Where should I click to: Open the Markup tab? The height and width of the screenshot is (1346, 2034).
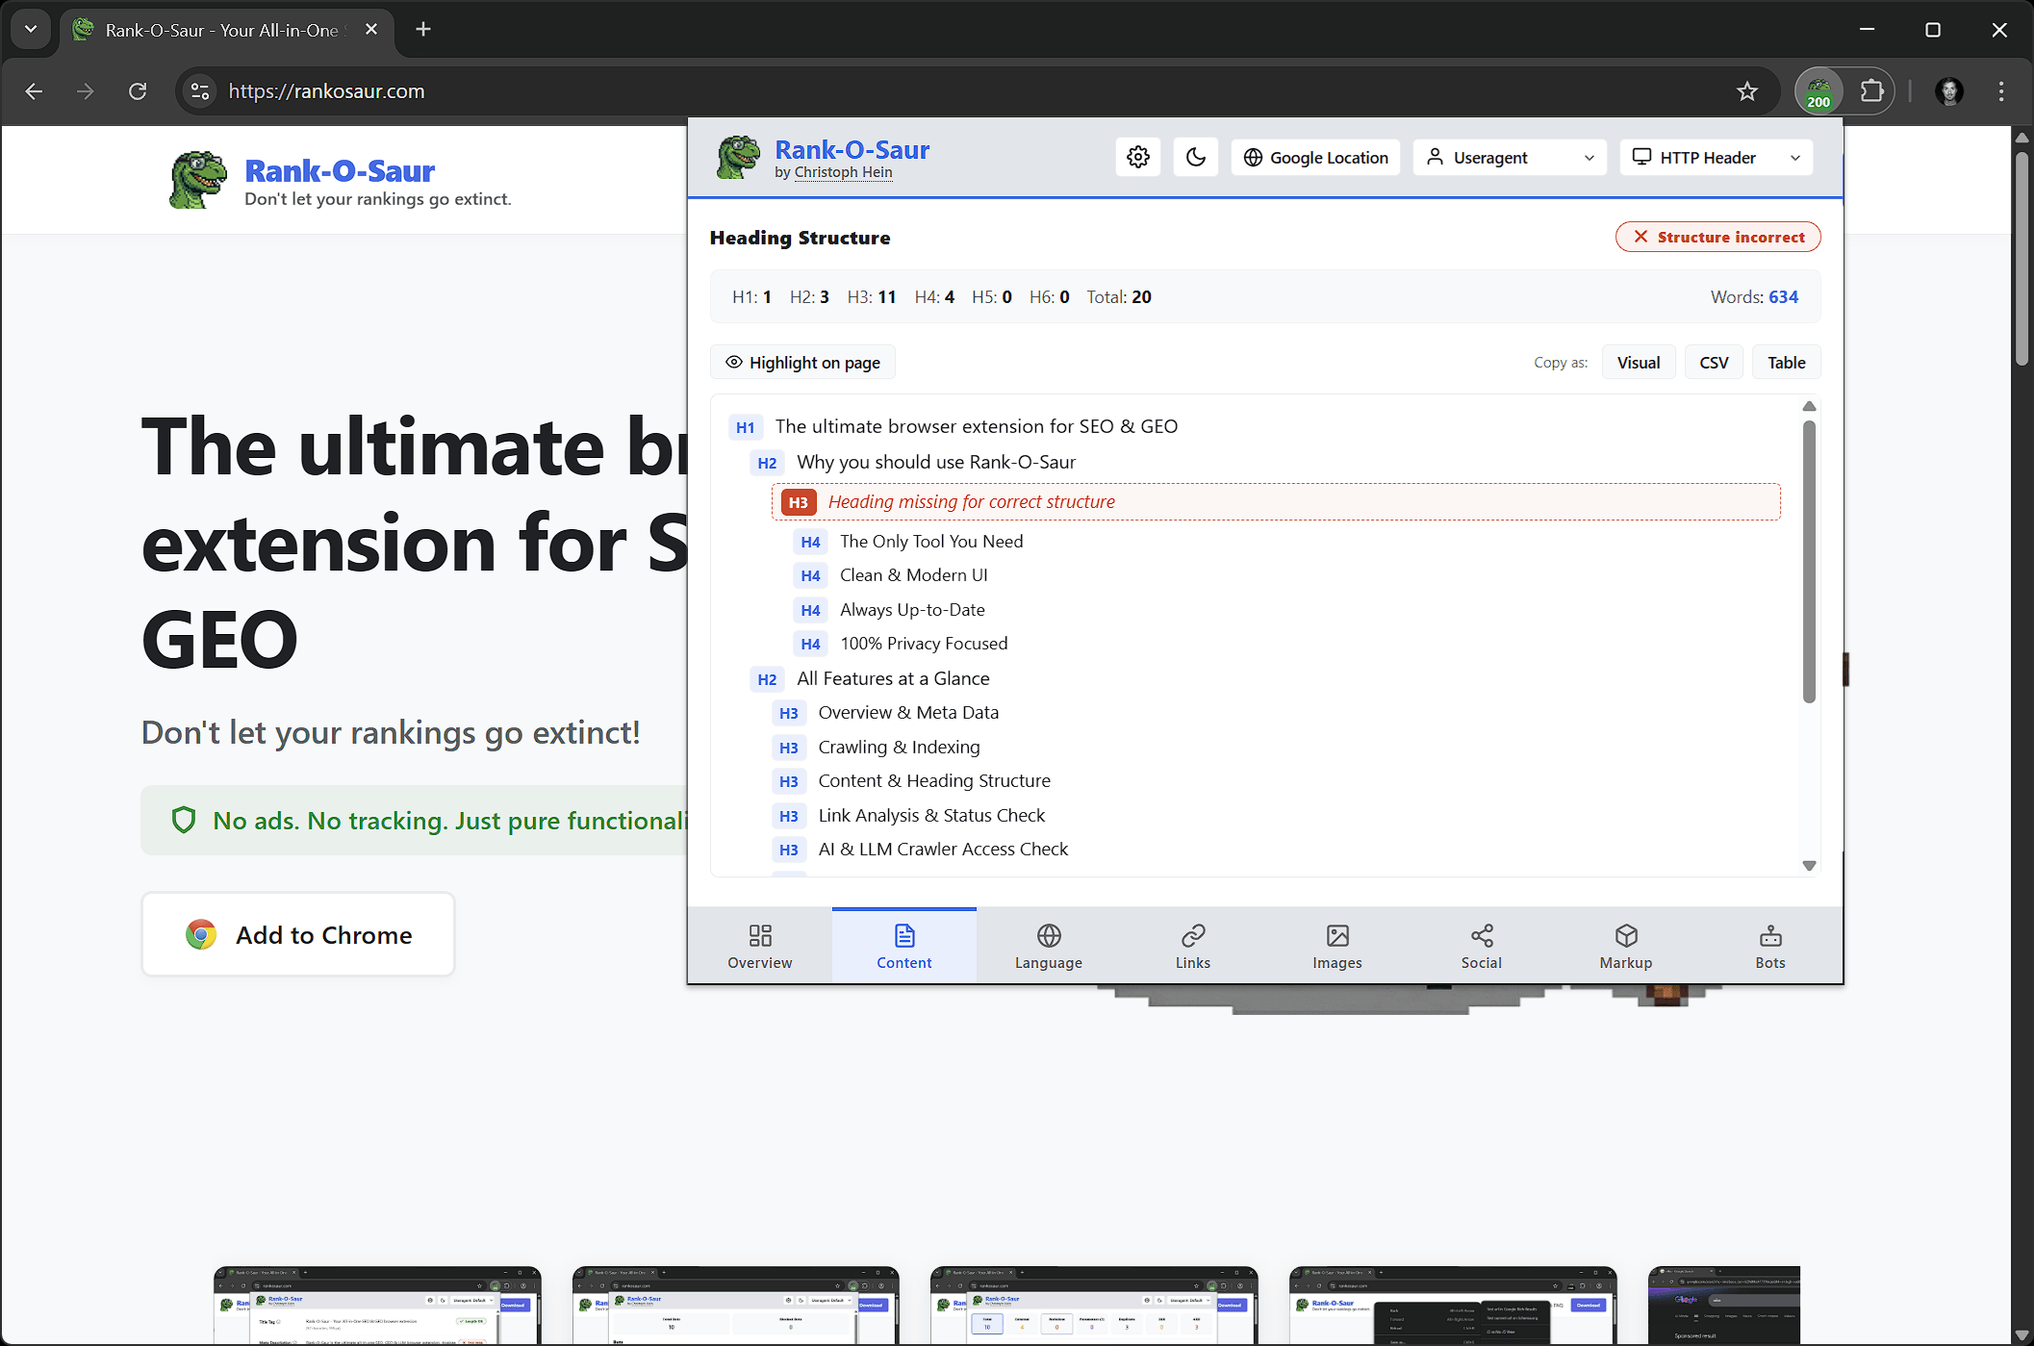click(1625, 946)
